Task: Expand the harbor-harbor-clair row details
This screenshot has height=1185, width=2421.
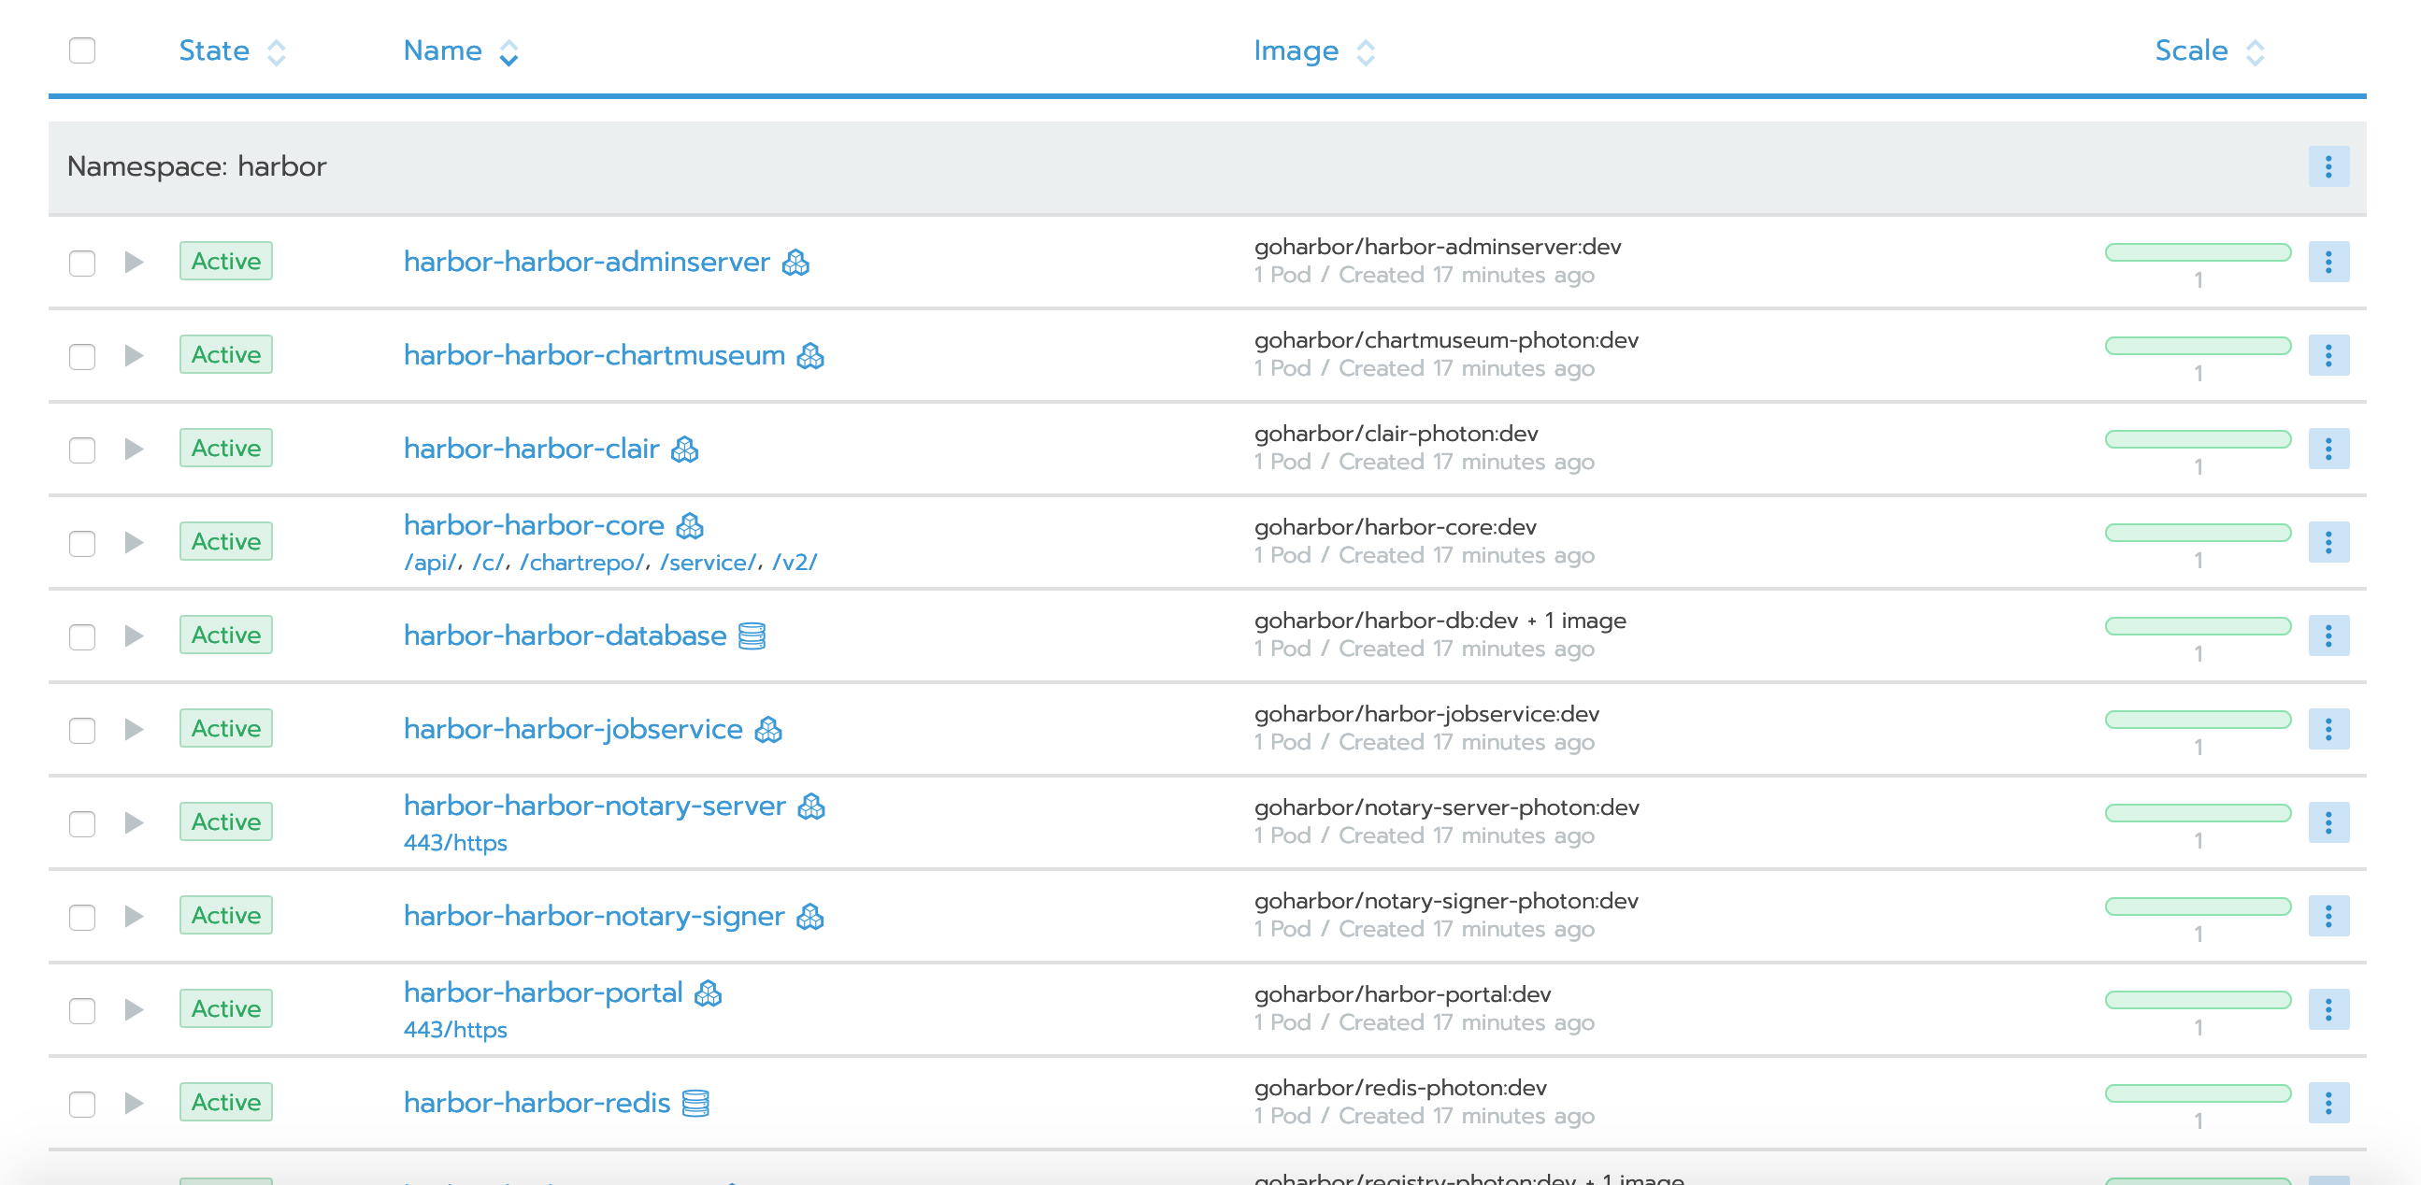Action: pyautogui.click(x=135, y=450)
